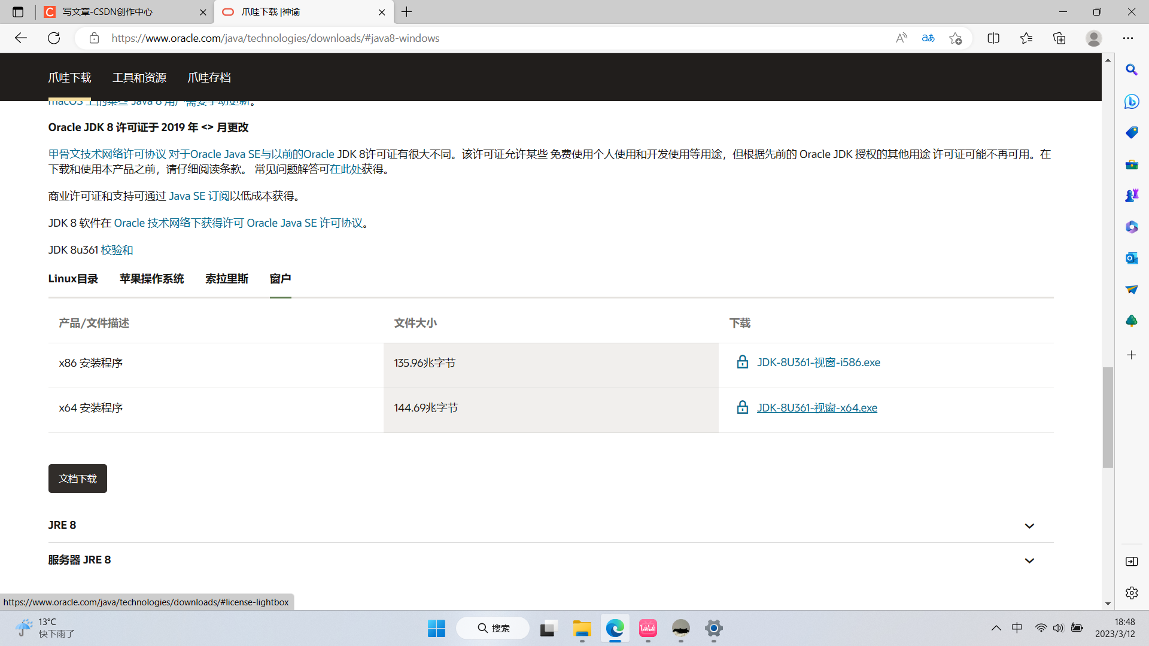Select the 苹果操作系统 tab

pyautogui.click(x=151, y=279)
